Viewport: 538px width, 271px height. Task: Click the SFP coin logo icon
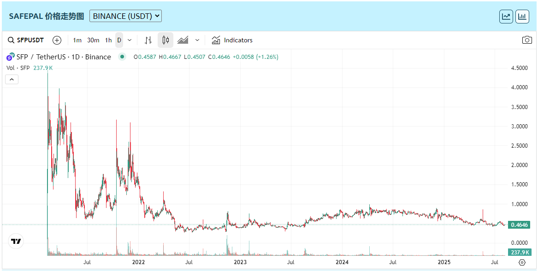coord(11,57)
